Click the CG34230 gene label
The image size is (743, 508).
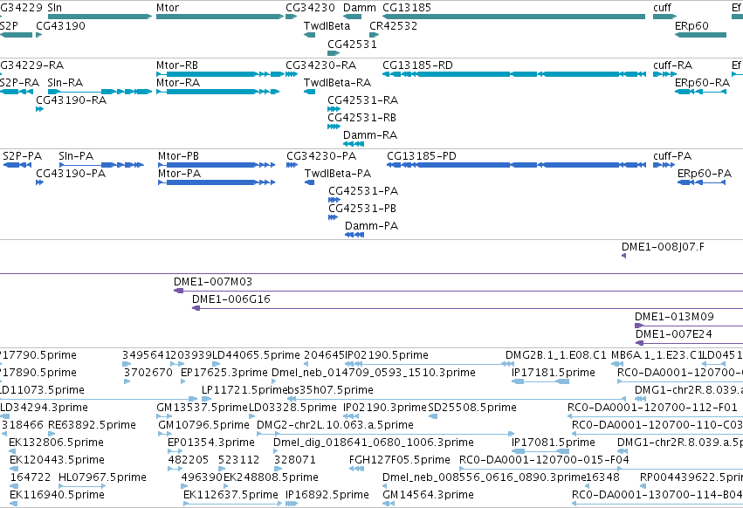coord(310,8)
